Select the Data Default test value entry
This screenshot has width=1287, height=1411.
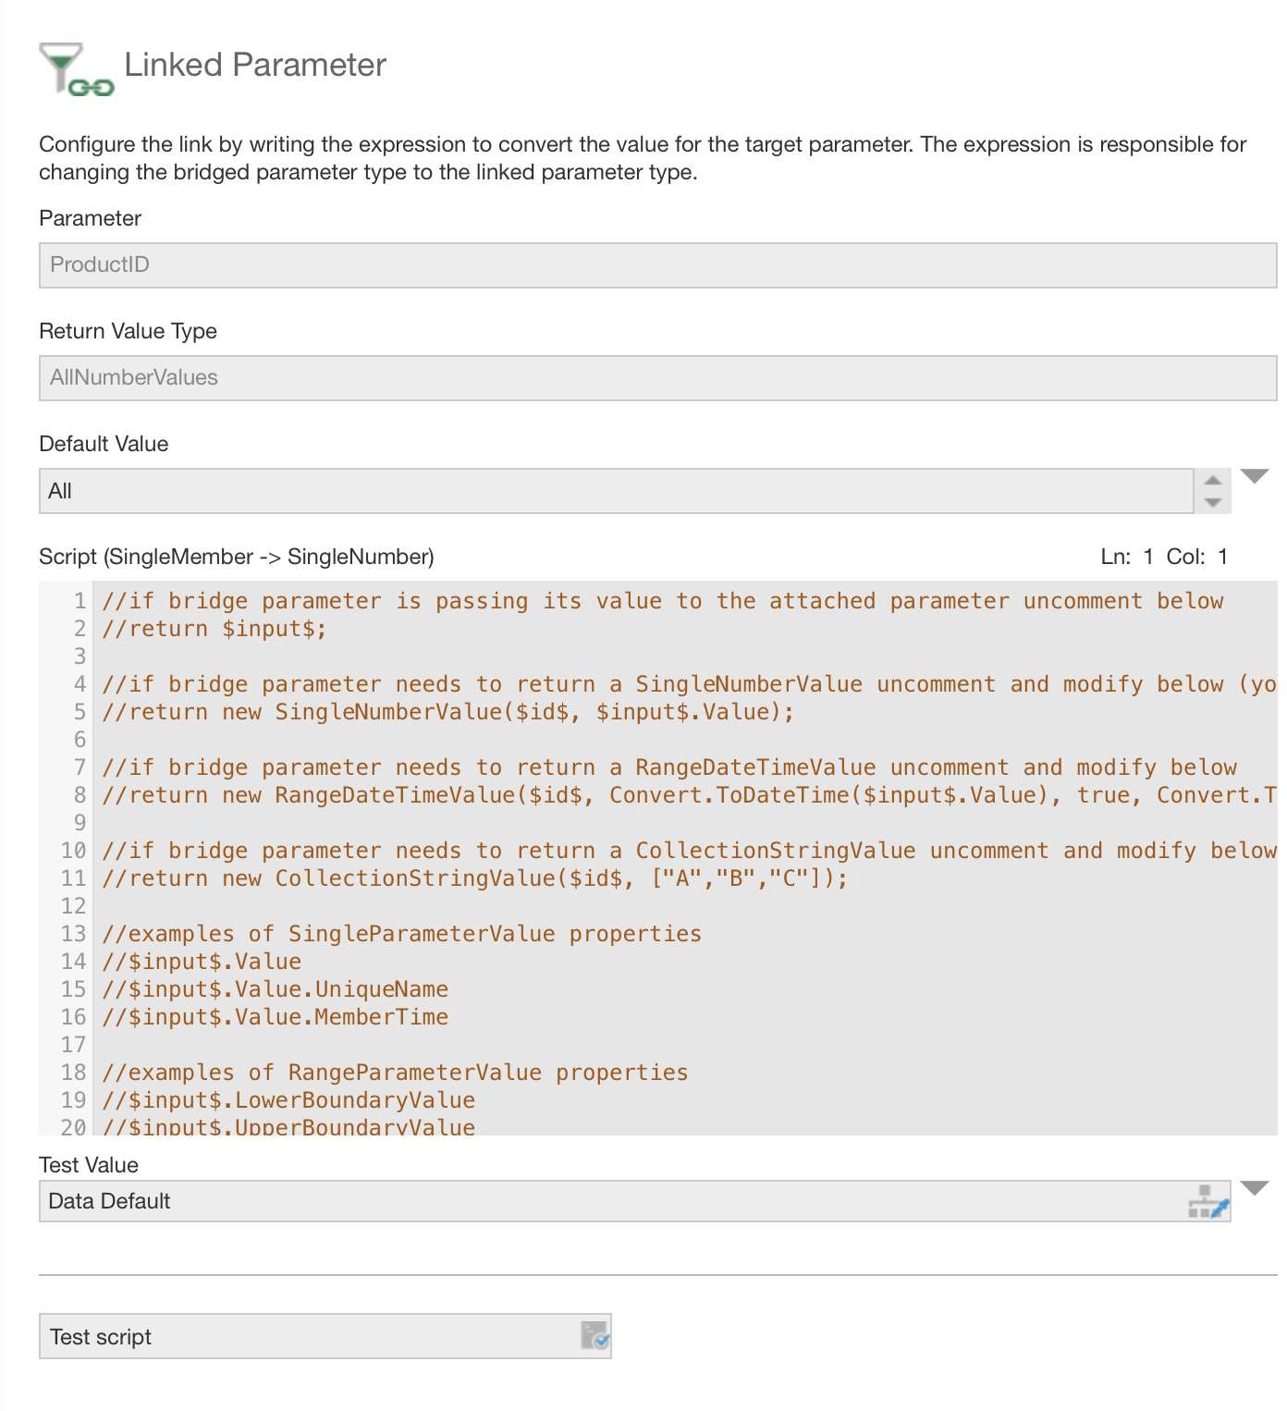pos(109,1201)
